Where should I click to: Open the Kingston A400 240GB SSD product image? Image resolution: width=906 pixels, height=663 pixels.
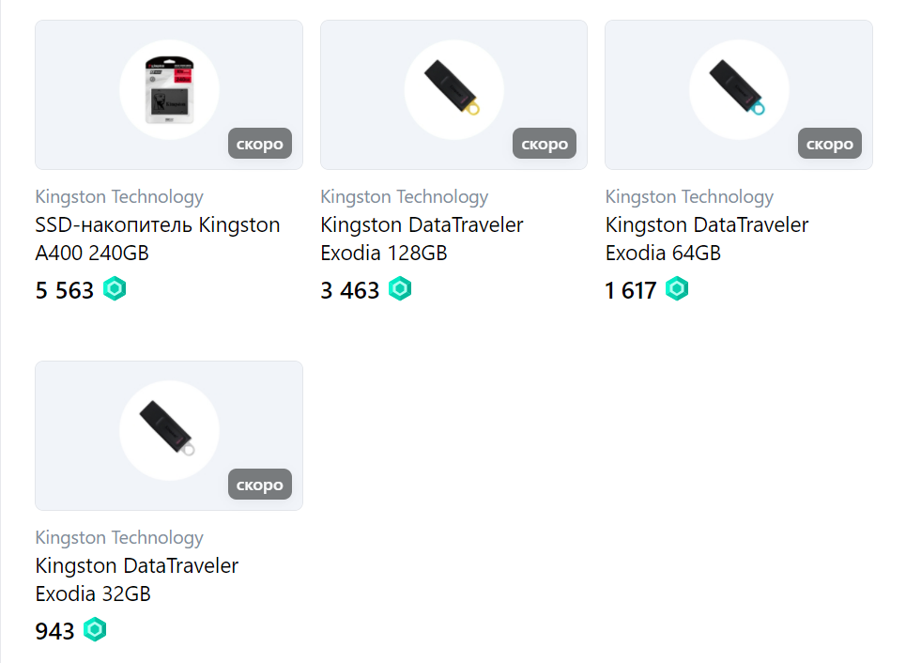click(x=169, y=89)
